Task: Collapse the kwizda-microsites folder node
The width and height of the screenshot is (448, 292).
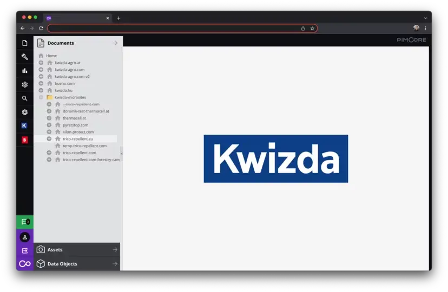Action: tap(41, 97)
